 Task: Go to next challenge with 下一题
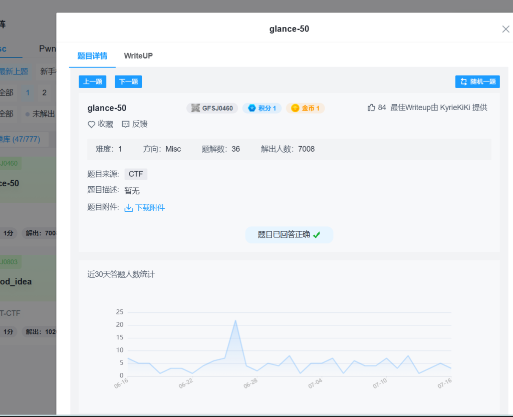[128, 82]
